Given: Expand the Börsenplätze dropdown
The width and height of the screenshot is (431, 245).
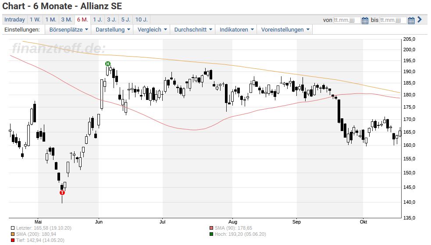Looking at the screenshot, I should 68,30.
